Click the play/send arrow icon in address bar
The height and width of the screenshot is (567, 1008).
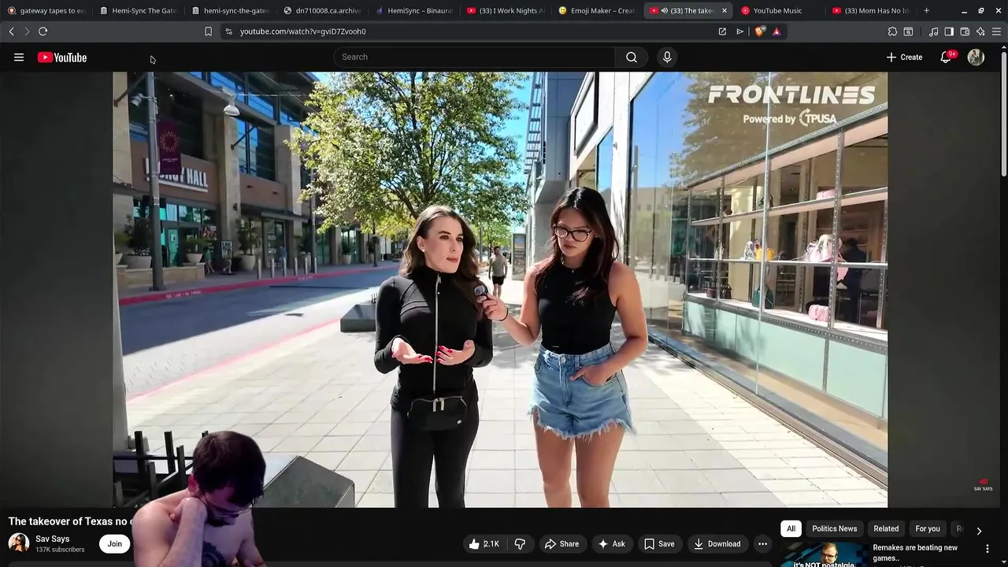click(x=740, y=31)
